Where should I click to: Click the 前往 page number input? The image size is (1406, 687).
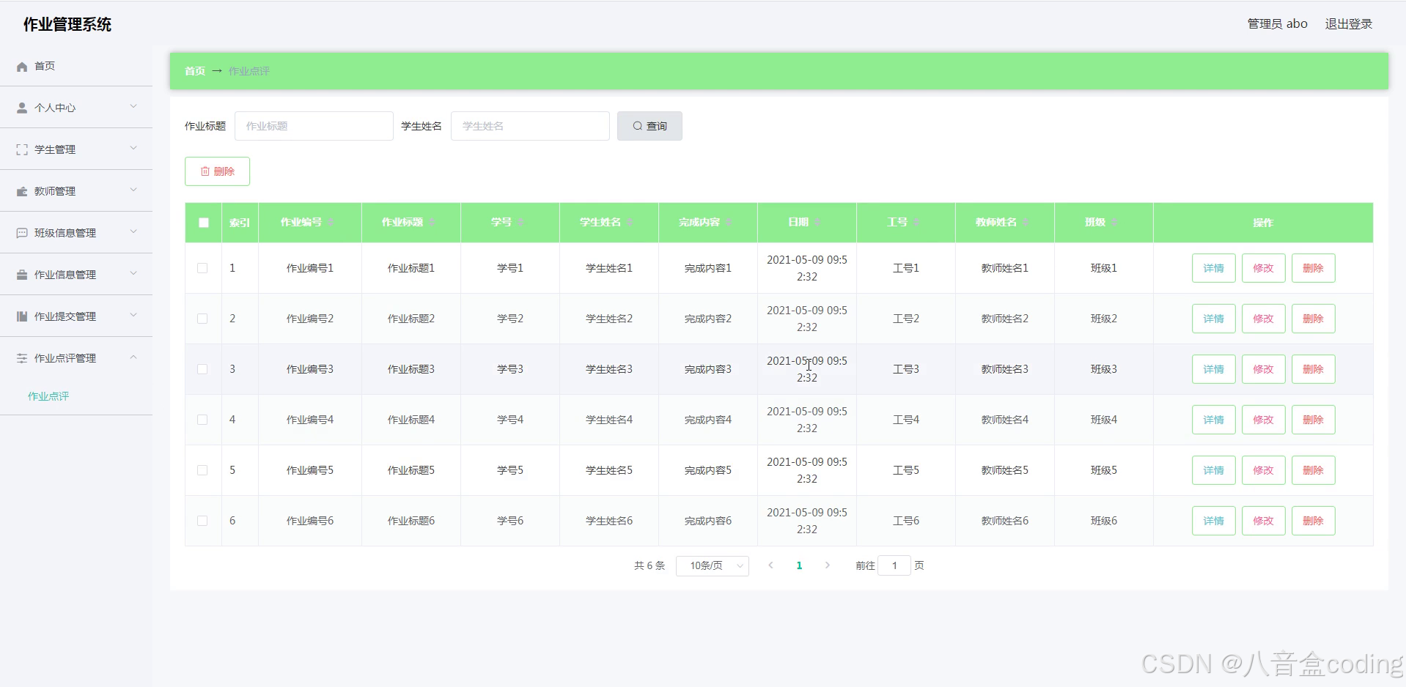click(x=894, y=565)
